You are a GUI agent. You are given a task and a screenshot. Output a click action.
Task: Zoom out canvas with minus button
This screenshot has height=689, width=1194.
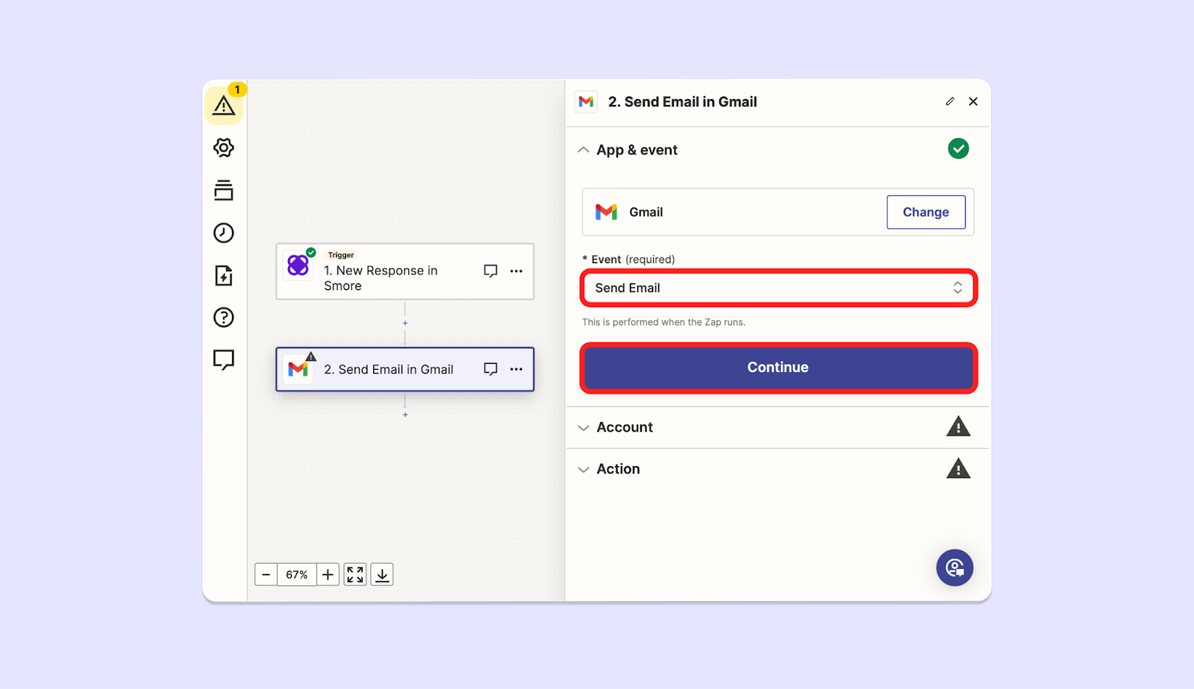click(266, 575)
